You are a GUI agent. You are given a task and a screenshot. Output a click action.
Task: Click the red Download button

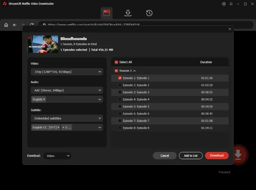(x=216, y=155)
